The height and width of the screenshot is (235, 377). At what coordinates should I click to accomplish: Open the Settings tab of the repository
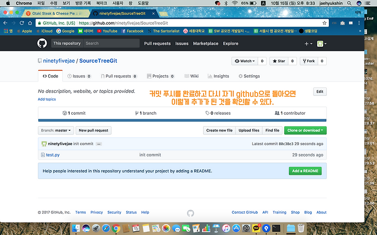pyautogui.click(x=249, y=76)
